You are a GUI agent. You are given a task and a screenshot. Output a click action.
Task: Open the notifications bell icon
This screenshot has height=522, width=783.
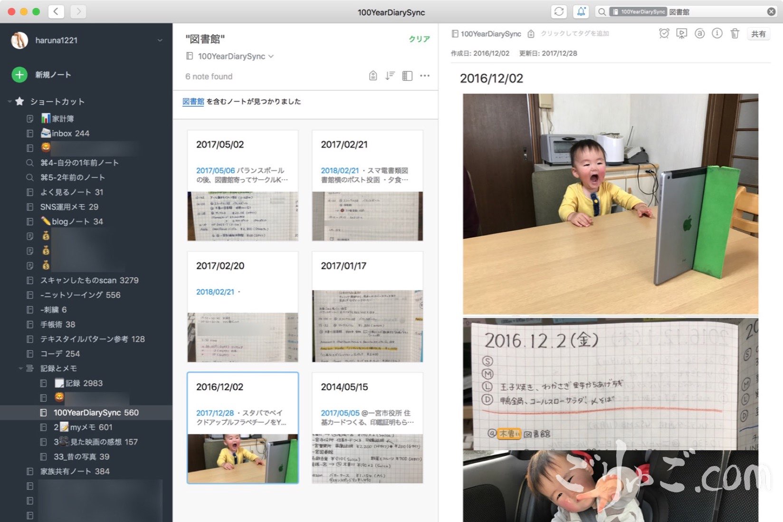point(581,12)
